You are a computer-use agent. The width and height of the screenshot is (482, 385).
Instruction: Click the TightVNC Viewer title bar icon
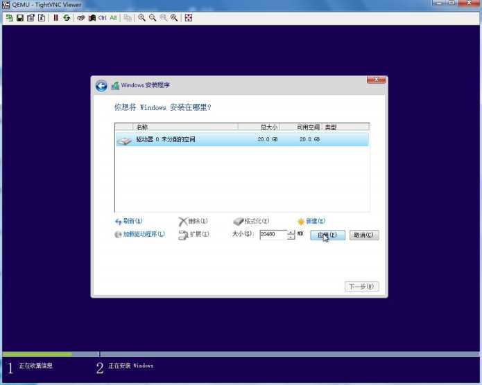click(x=6, y=5)
